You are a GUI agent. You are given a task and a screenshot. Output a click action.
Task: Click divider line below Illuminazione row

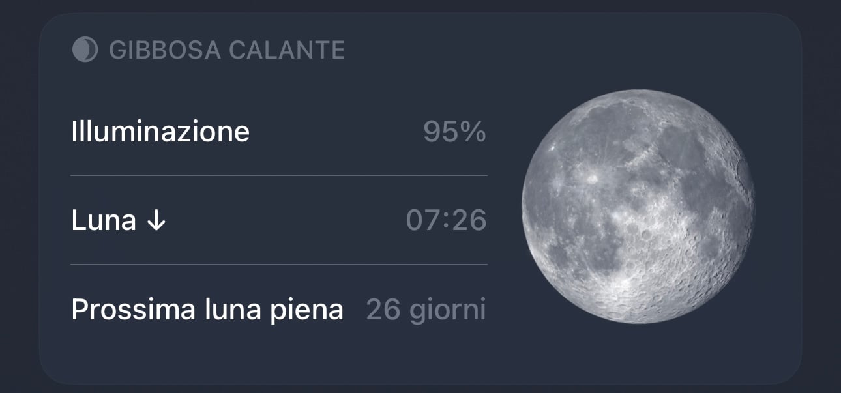pyautogui.click(x=278, y=176)
